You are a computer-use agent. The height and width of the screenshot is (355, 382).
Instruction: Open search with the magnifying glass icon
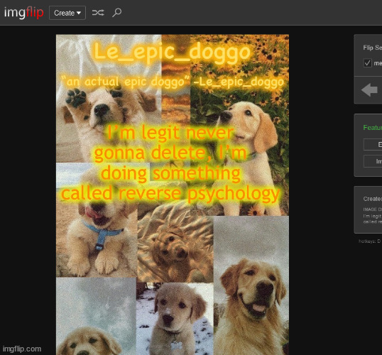pos(116,13)
